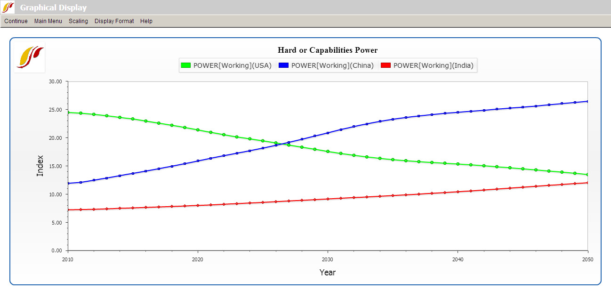
Task: Open the Main Menu item
Action: pyautogui.click(x=48, y=21)
